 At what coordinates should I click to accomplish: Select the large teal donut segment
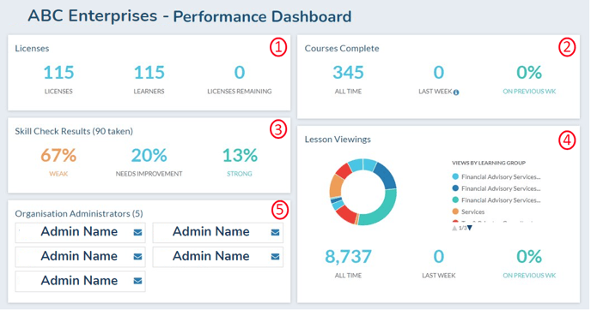(x=385, y=210)
